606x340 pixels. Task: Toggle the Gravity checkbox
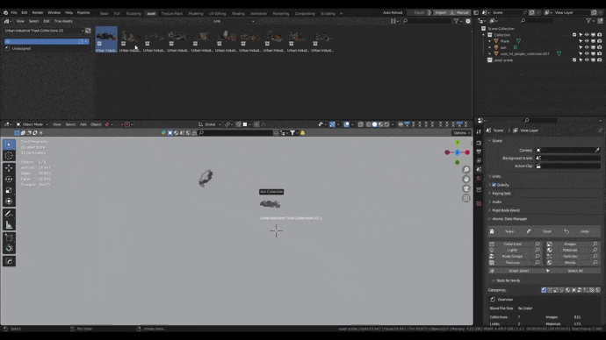[494, 185]
